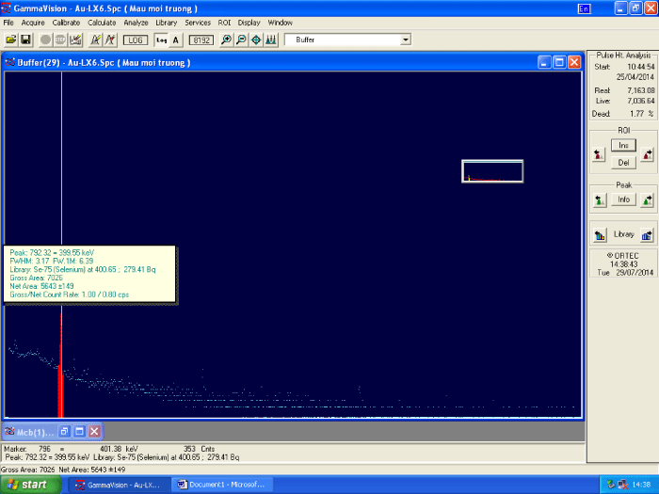This screenshot has height=494, width=659.
Task: Click the Stop acquisition icon
Action: [x=60, y=40]
